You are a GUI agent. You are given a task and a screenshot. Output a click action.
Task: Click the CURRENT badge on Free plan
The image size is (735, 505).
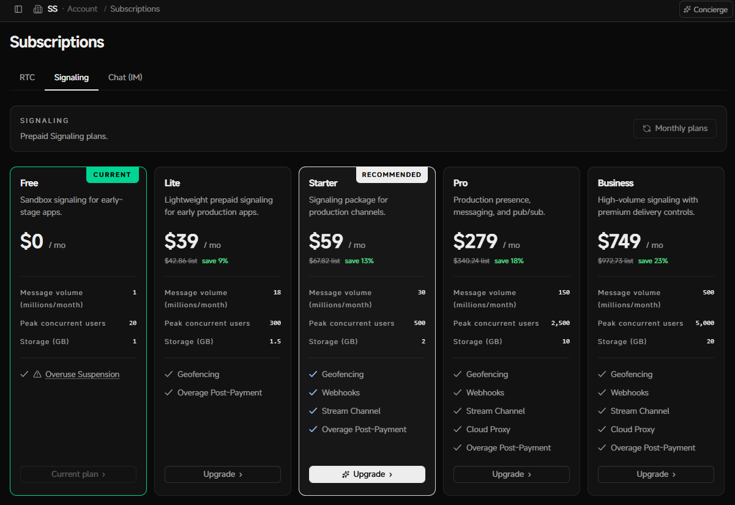[113, 174]
